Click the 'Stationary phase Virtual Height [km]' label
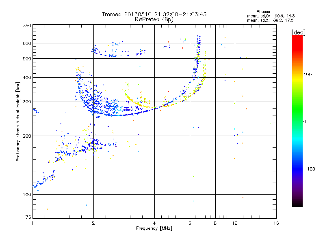 17,122
